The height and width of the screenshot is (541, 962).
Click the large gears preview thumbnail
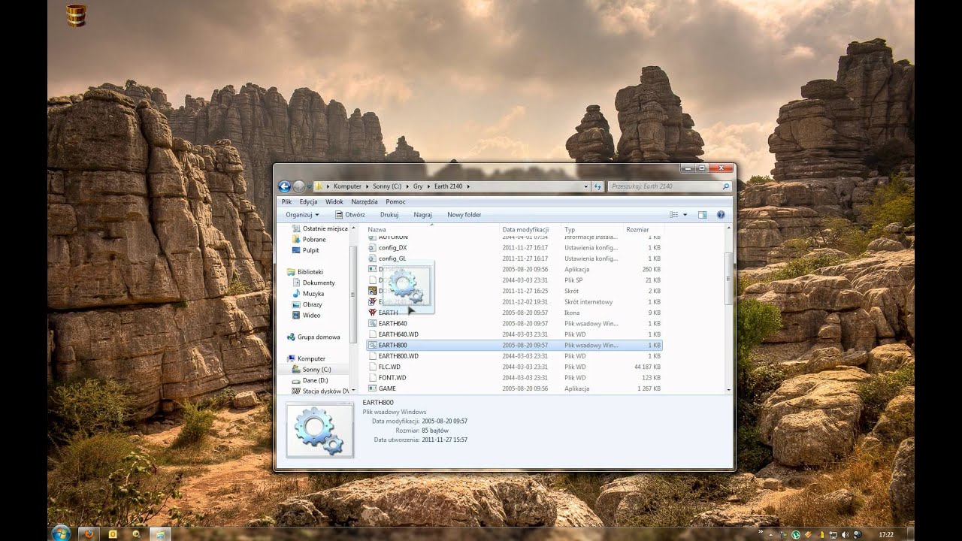pyautogui.click(x=320, y=430)
